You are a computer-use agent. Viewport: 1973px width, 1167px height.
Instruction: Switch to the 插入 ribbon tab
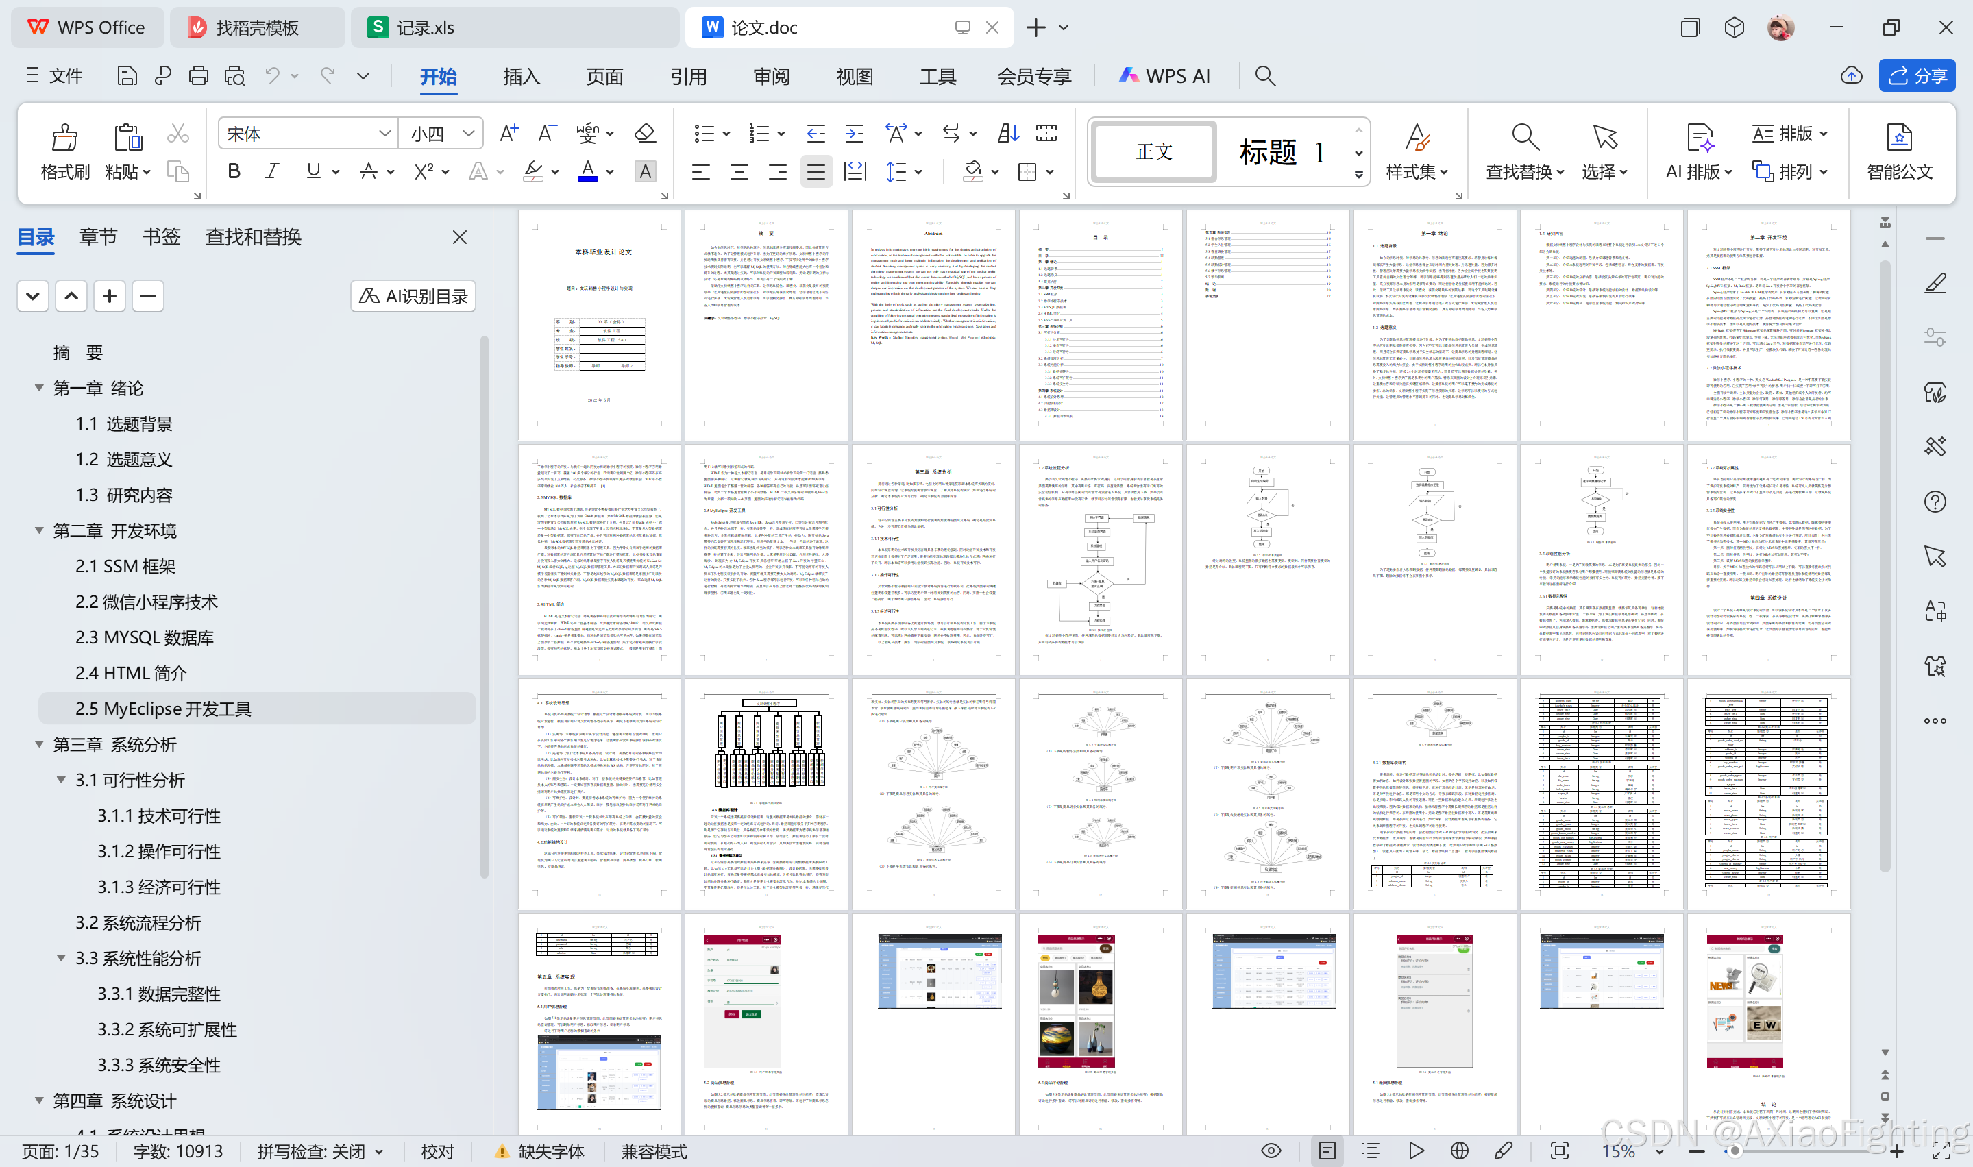[522, 76]
